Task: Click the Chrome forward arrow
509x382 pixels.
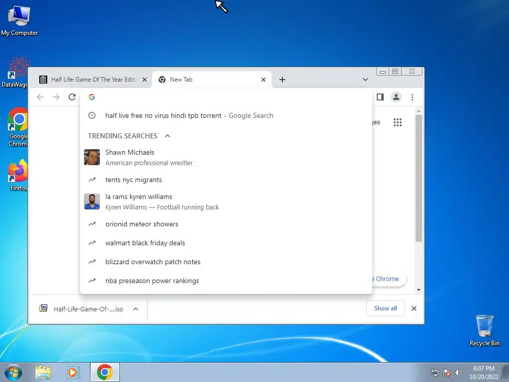Action: click(x=56, y=97)
